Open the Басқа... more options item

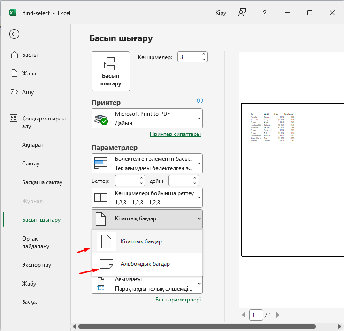tap(31, 302)
